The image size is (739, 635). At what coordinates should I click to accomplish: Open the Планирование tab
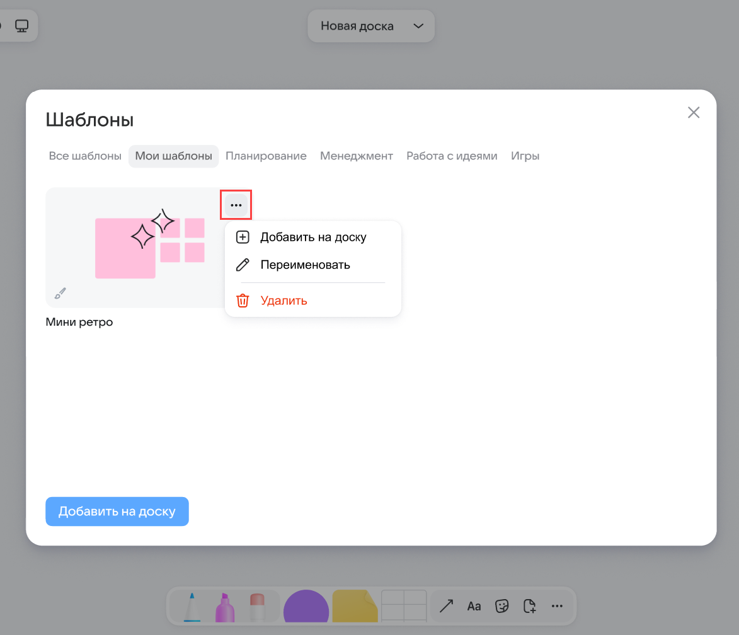pyautogui.click(x=266, y=156)
